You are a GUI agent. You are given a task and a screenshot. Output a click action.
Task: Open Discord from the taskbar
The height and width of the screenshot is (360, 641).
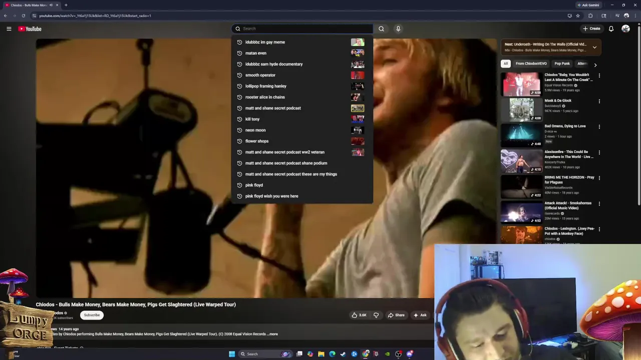(410, 354)
